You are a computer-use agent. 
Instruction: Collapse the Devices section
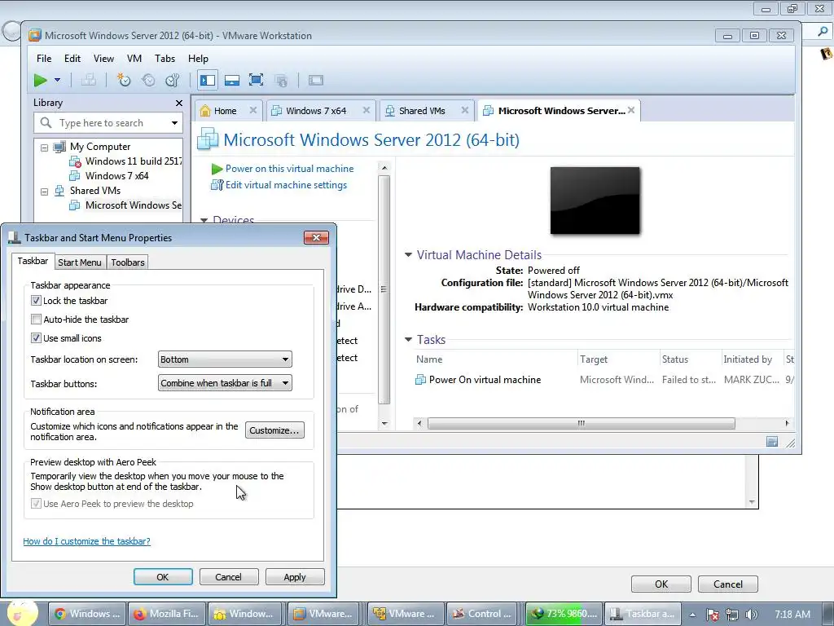click(x=204, y=220)
